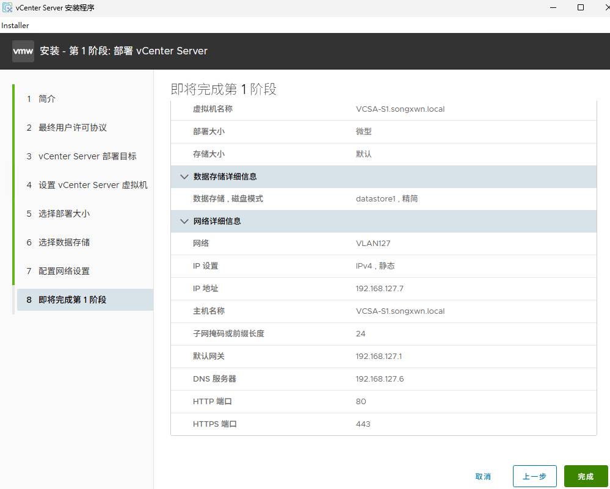Image resolution: width=610 pixels, height=489 pixels.
Task: Open the Installer menu
Action: [15, 25]
